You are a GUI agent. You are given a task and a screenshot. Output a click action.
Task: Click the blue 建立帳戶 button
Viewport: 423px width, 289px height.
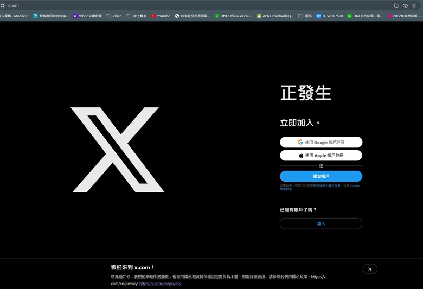321,176
